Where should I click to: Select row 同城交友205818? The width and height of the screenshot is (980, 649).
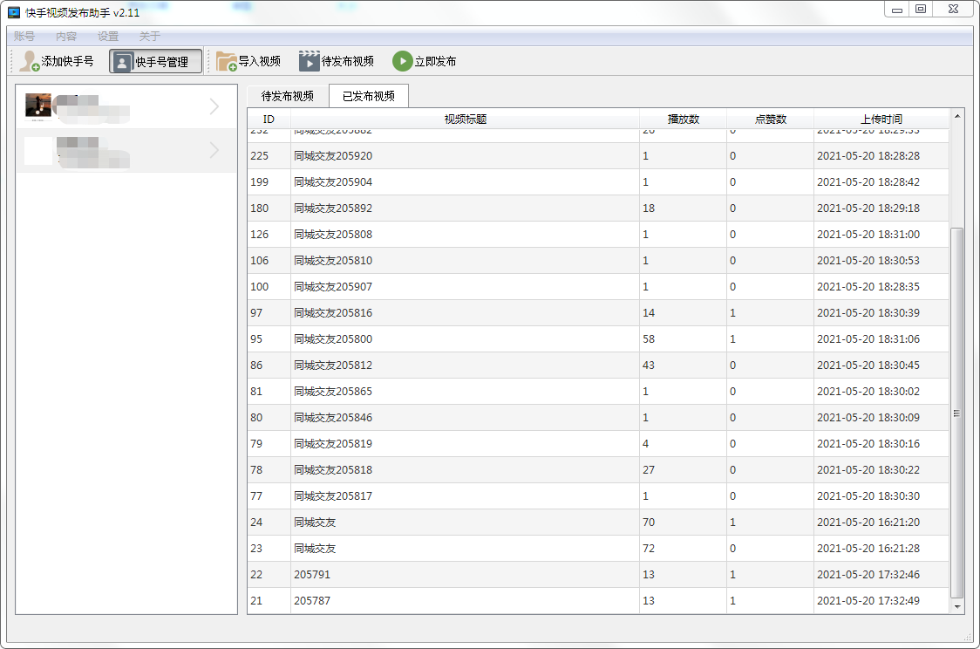tap(598, 469)
